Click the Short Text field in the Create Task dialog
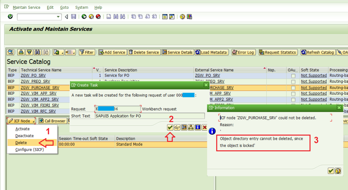 [150, 116]
